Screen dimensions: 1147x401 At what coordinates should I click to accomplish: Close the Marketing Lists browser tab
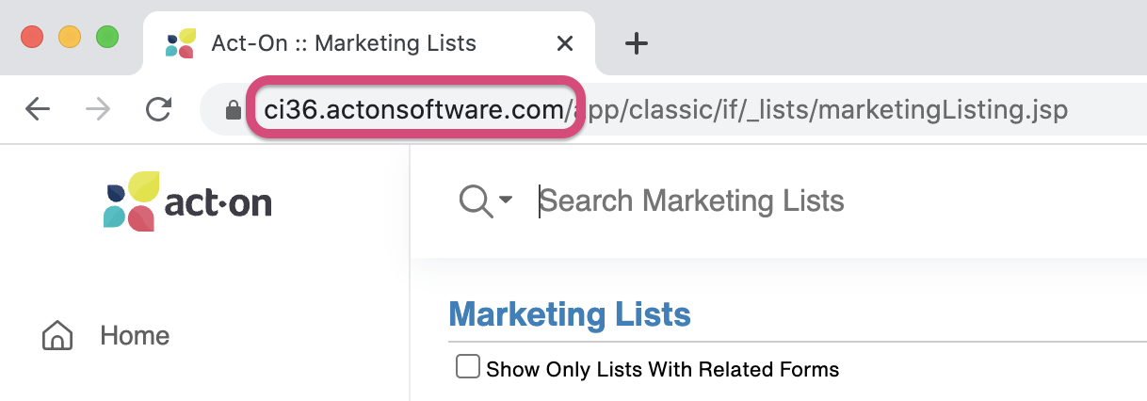(565, 43)
